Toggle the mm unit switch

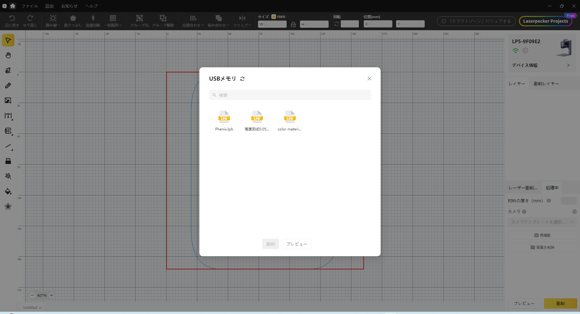click(274, 17)
